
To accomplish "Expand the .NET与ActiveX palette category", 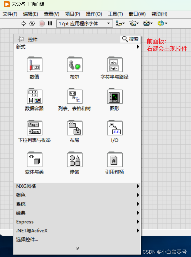I will click(x=77, y=230).
